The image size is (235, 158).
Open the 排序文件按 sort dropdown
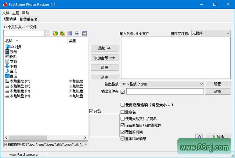(x=211, y=33)
